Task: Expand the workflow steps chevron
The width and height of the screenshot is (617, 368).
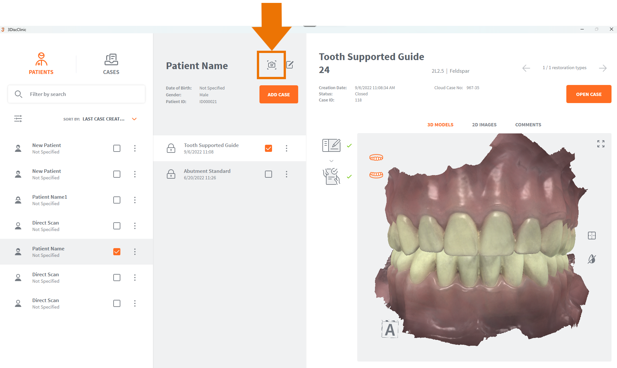Action: (x=331, y=161)
